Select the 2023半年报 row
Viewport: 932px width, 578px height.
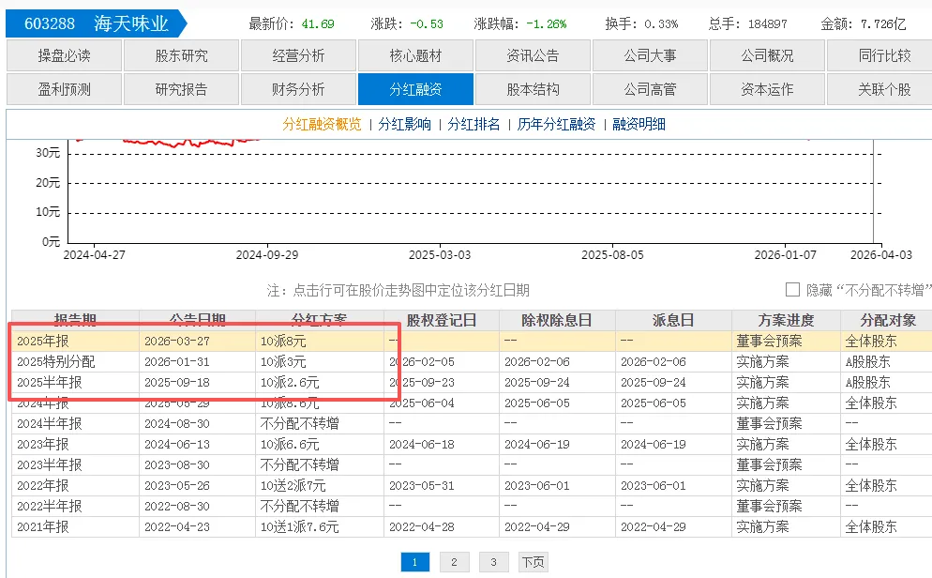(x=472, y=465)
